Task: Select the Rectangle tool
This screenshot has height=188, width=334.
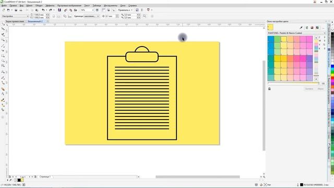Action: click(x=3, y=56)
